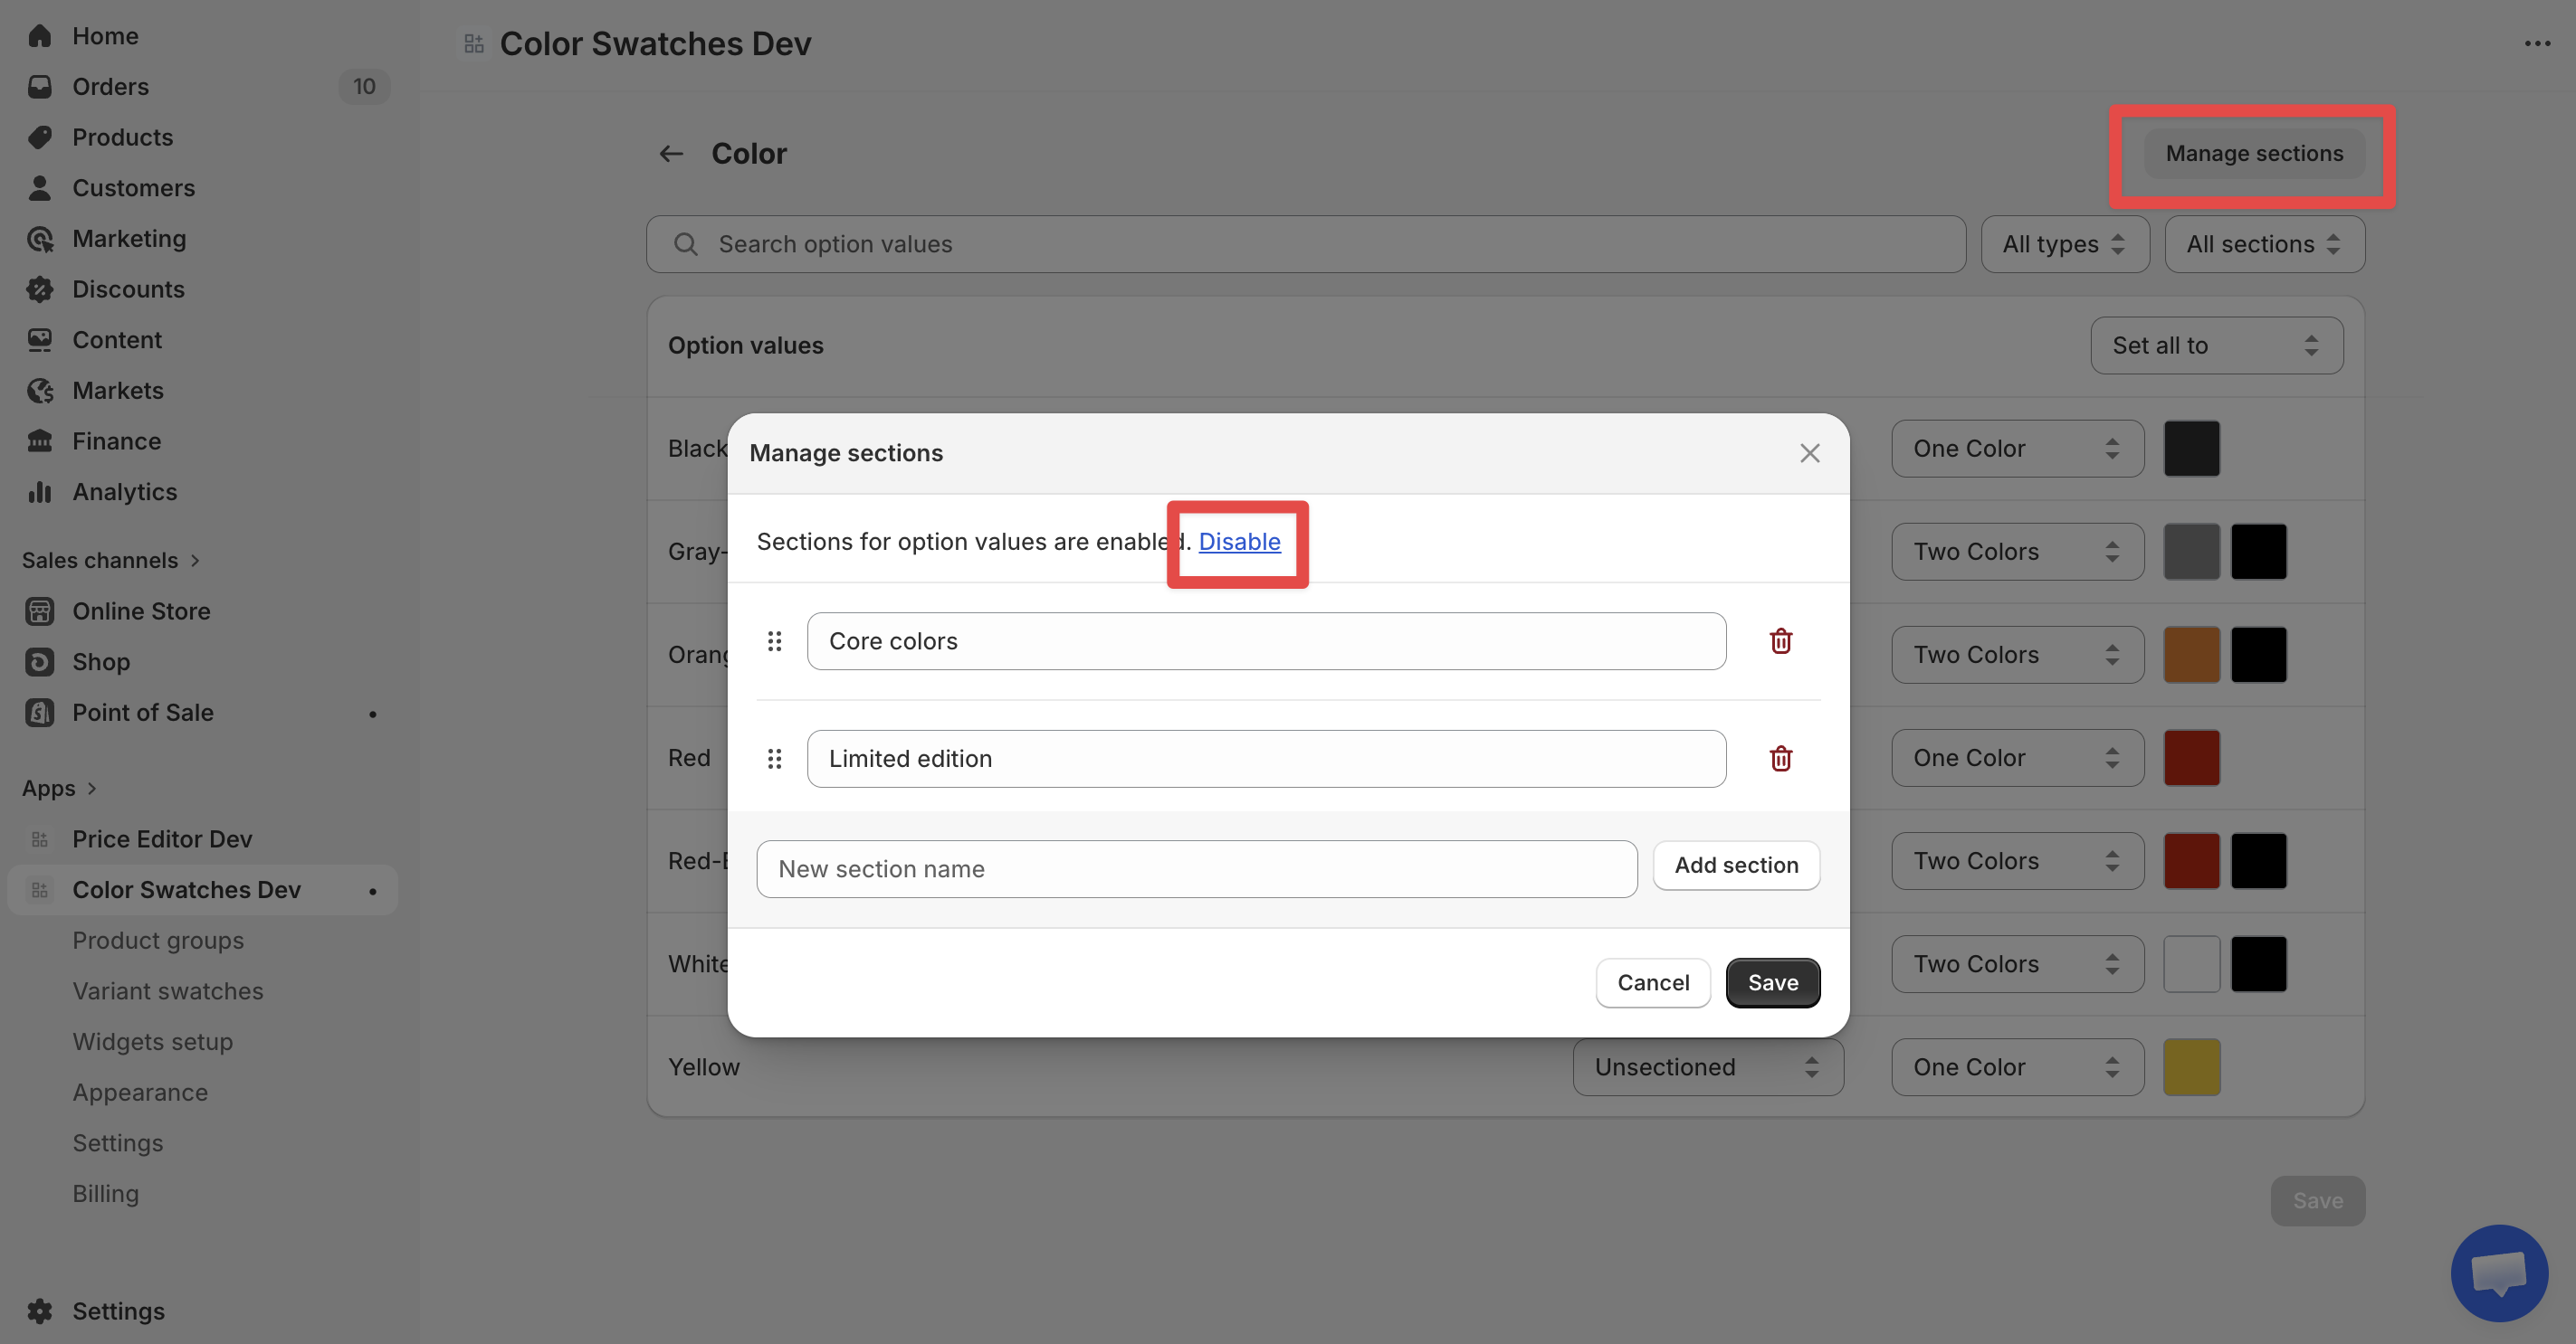Focus the New section name field
2576x1344 pixels.
(x=1196, y=869)
